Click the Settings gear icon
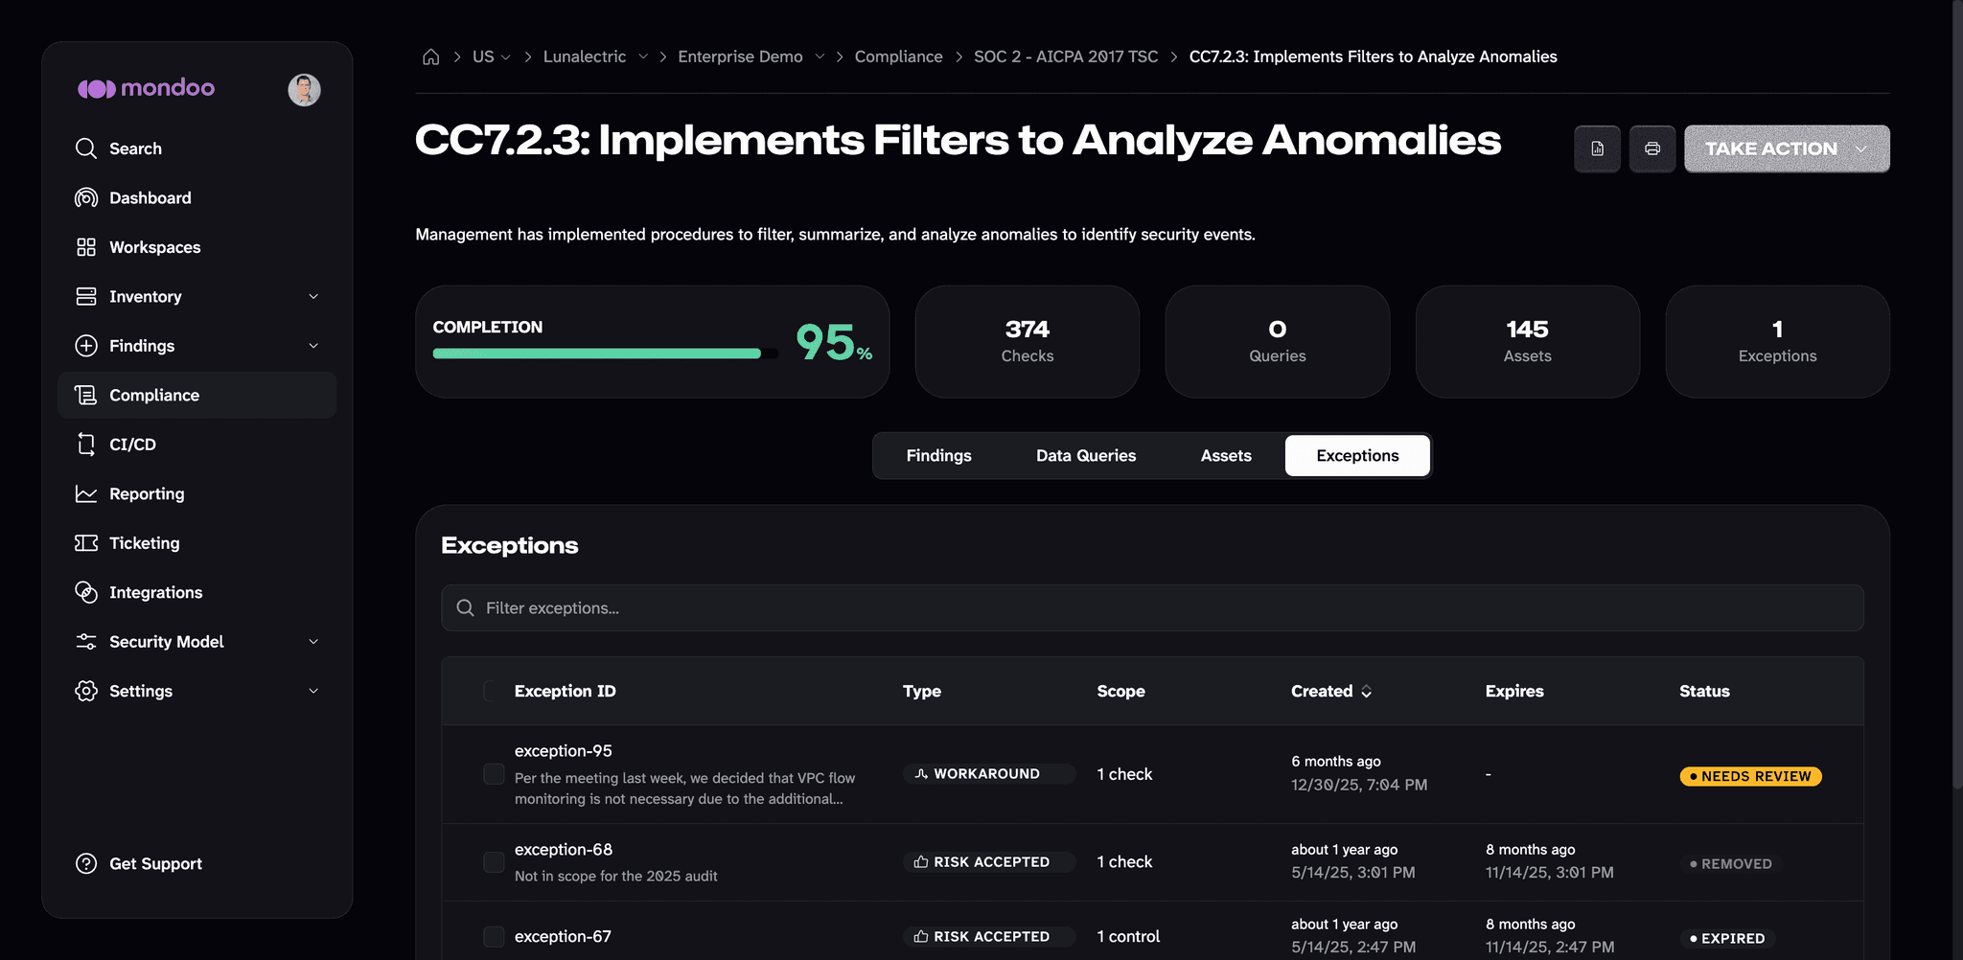This screenshot has height=960, width=1963. [x=86, y=691]
